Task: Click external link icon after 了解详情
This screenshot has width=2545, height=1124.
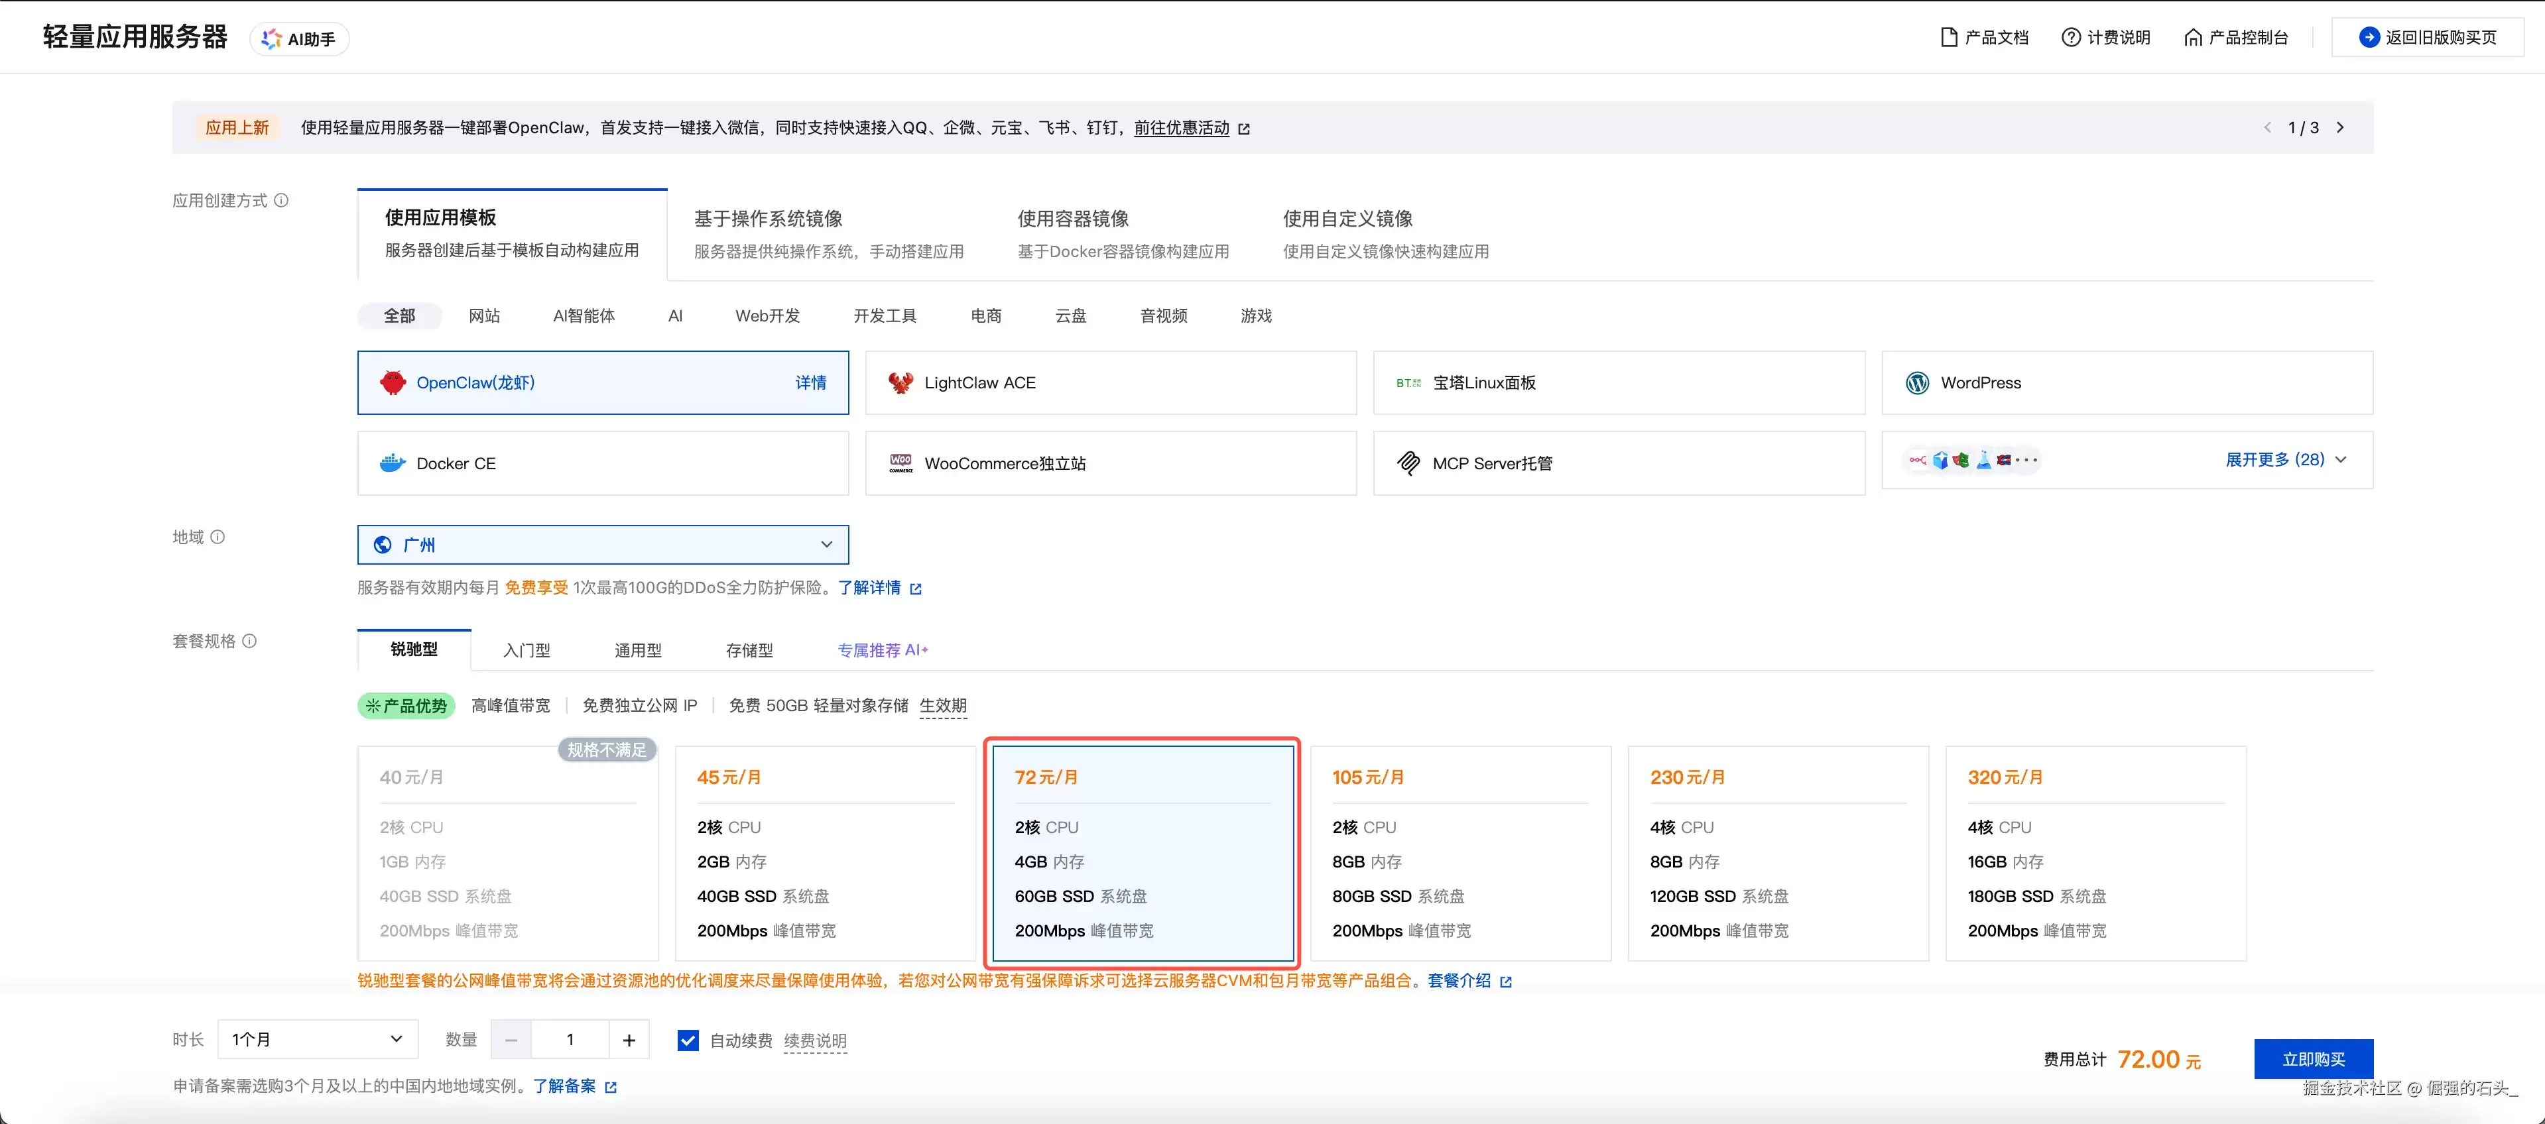Action: [x=916, y=589]
